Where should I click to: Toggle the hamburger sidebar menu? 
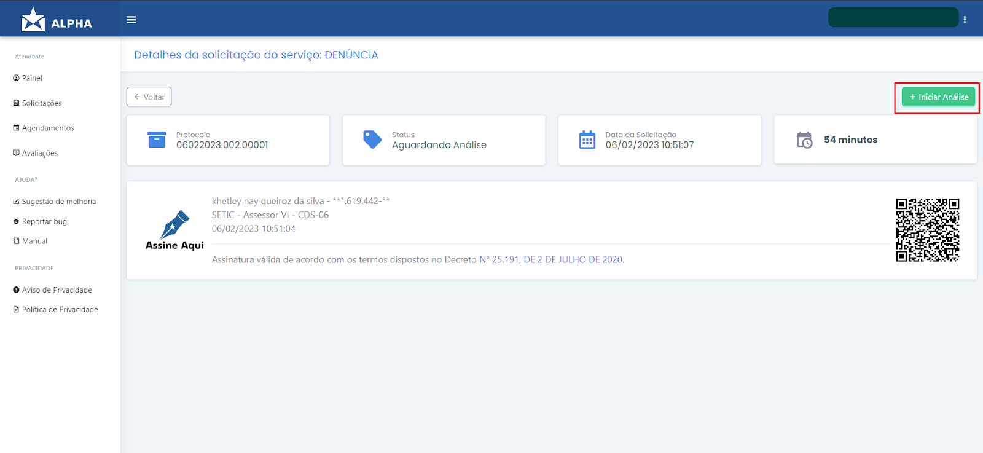[131, 20]
